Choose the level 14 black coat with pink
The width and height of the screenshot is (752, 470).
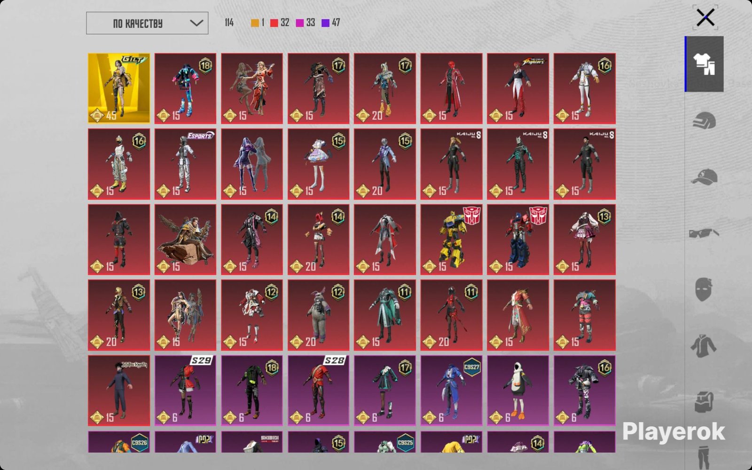click(x=252, y=240)
